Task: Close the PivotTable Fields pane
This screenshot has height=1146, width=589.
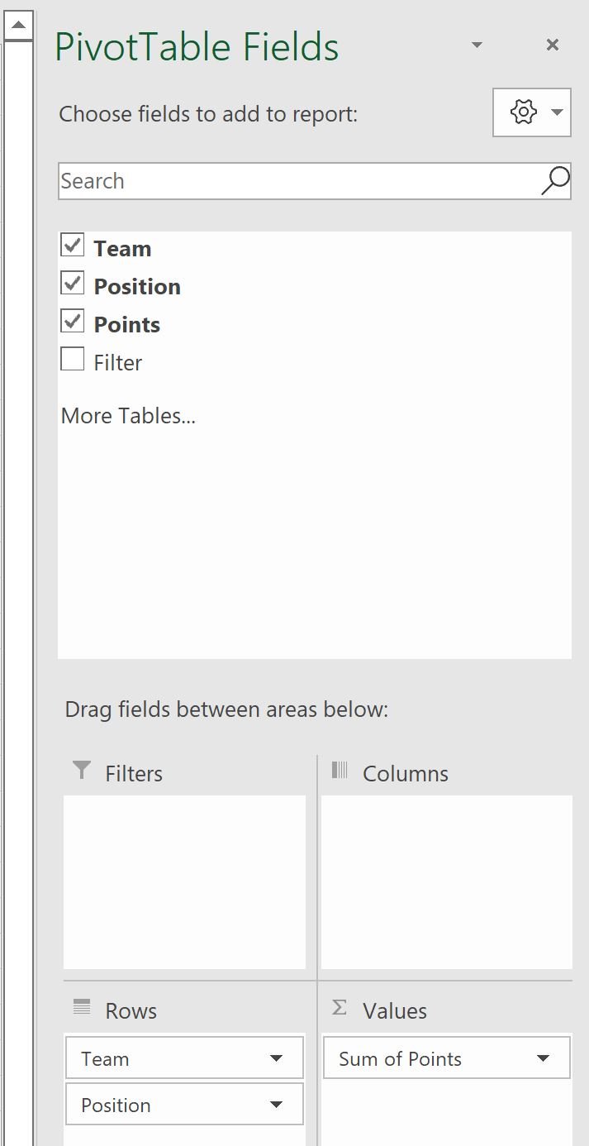Action: [553, 45]
